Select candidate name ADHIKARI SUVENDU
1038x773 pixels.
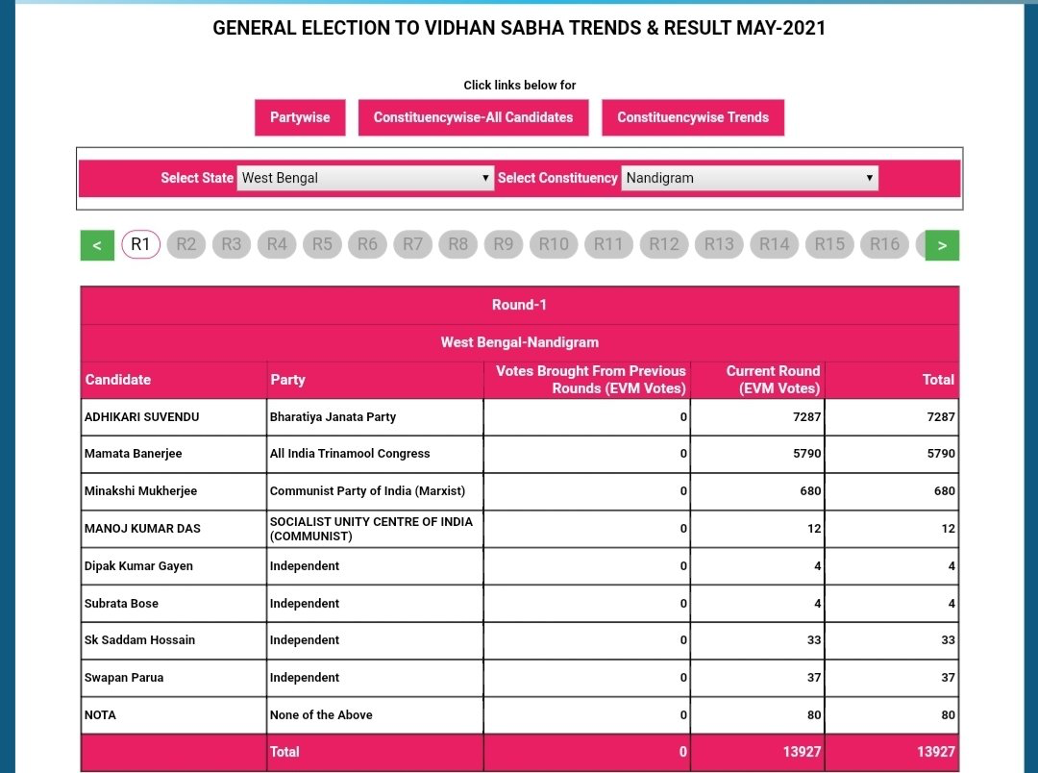click(x=141, y=416)
